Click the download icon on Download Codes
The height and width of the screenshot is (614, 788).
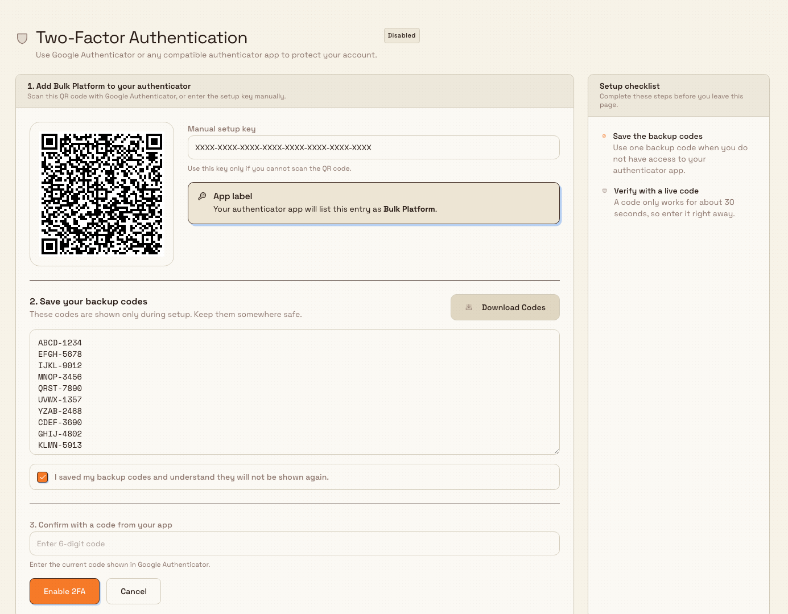tap(469, 307)
